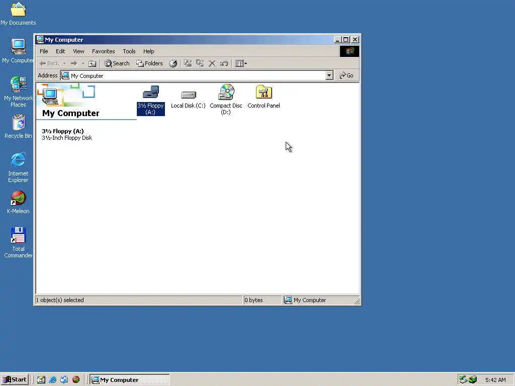The width and height of the screenshot is (515, 386).
Task: Open the Forward history dropdown arrow
Action: 83,64
